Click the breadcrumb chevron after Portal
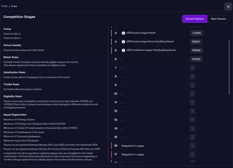 (x=9, y=6)
